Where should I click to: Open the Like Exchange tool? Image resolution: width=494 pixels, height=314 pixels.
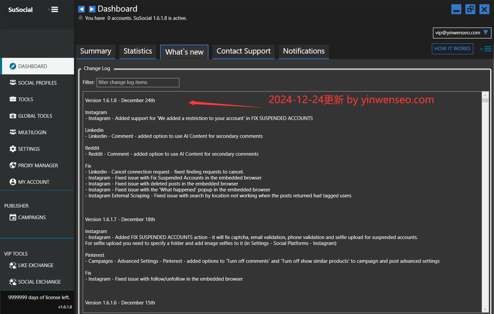tap(37, 265)
